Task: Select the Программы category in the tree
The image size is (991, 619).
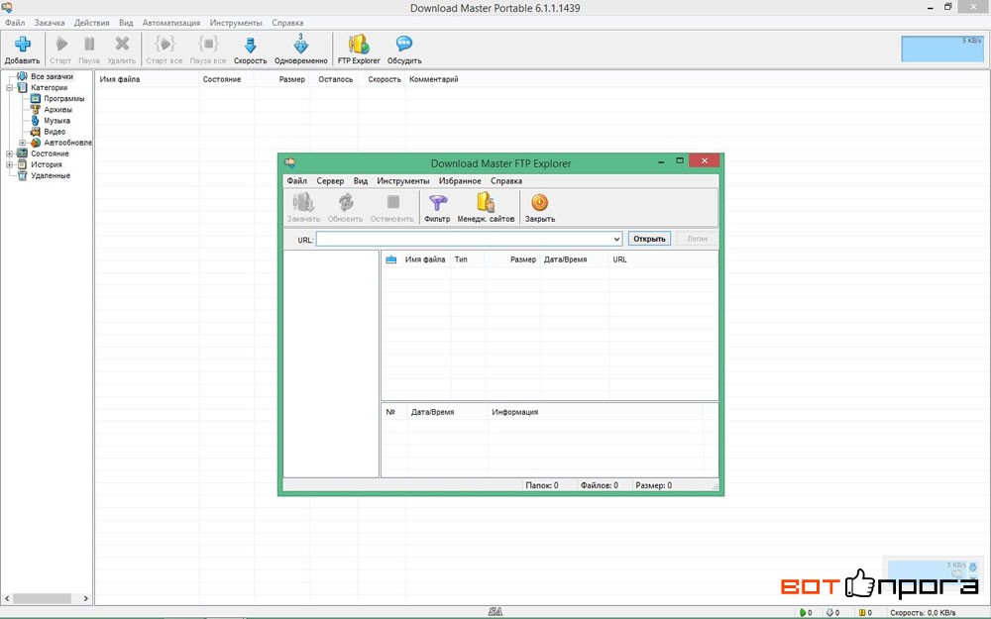Action: pyautogui.click(x=63, y=98)
